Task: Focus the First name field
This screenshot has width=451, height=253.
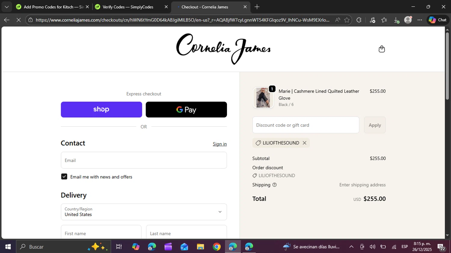Action: pos(101,232)
